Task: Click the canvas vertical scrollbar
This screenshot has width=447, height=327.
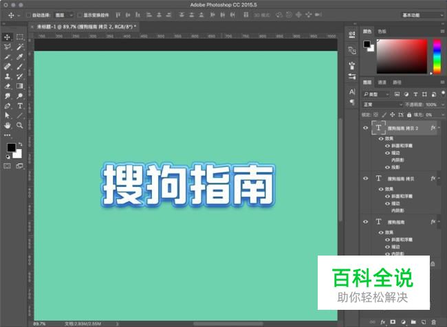Action: (340, 170)
